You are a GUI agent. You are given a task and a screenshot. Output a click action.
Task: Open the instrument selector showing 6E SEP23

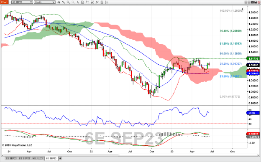[x=22, y=2]
